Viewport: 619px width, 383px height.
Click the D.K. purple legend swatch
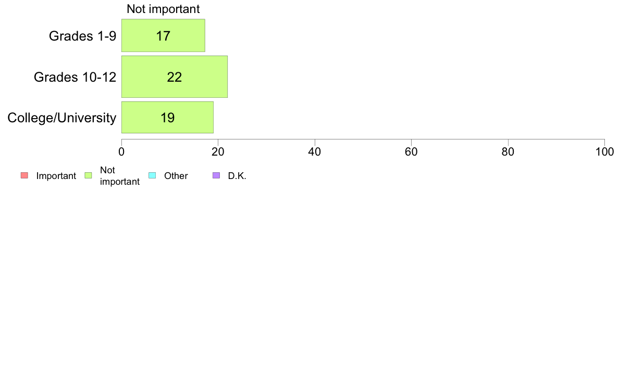[216, 175]
